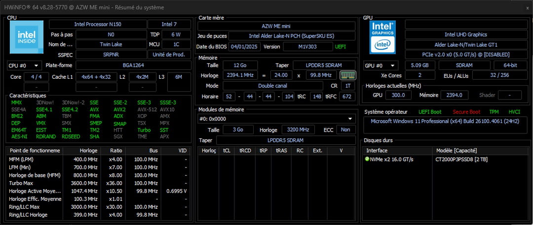Click the tCL column header in the module table

227,150
